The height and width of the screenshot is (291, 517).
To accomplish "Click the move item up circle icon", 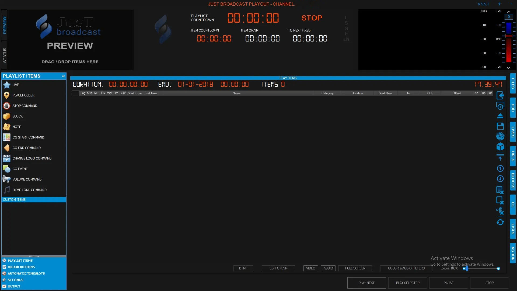I will point(500,168).
